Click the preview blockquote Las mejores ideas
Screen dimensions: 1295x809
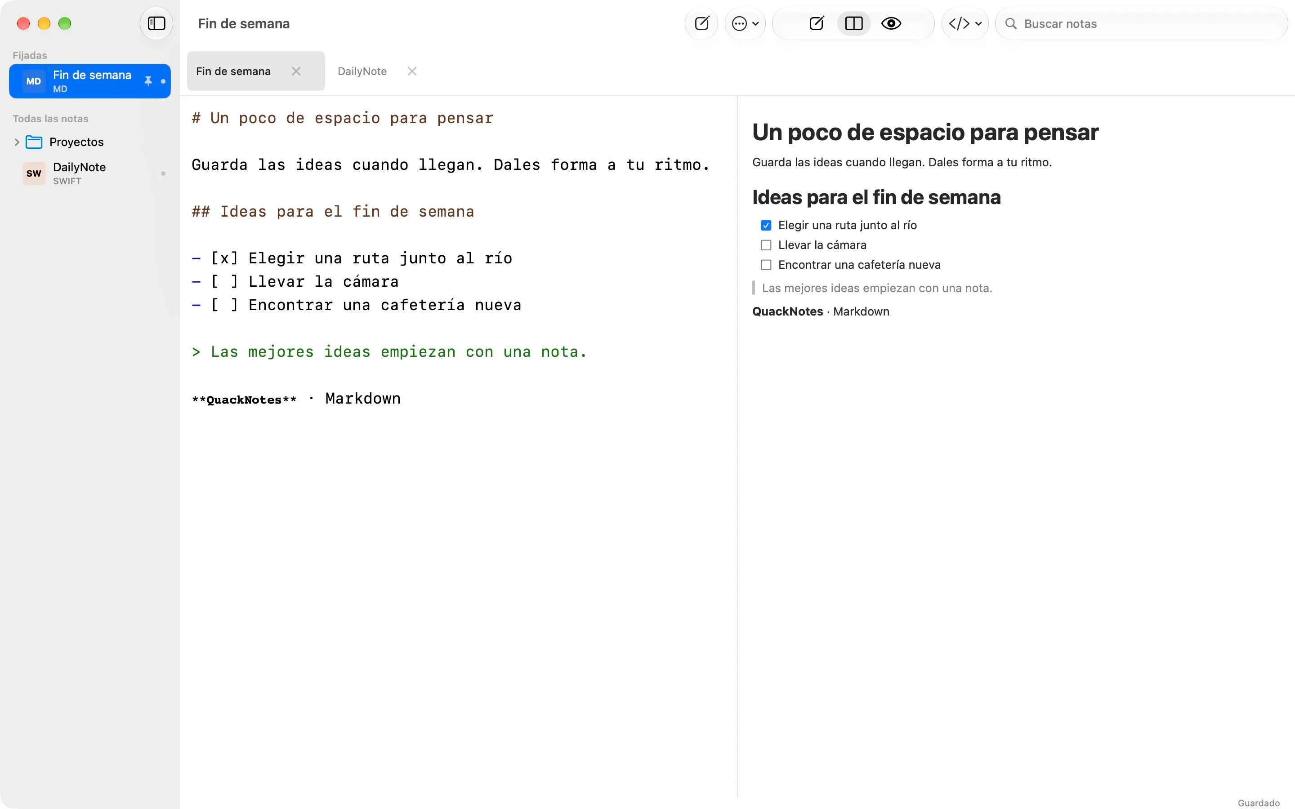tap(876, 288)
